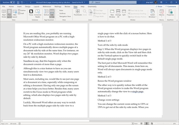The width and height of the screenshot is (179, 125).
Task: Switch to Read Mode view
Action: (x=4, y=14)
